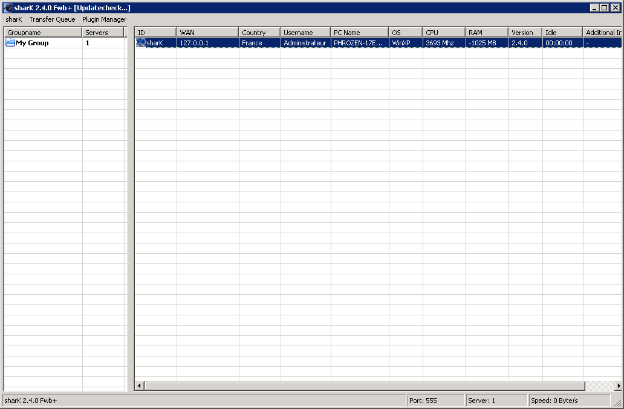Sort by the CPU column header
Screen dimensions: 624x409
coord(444,33)
